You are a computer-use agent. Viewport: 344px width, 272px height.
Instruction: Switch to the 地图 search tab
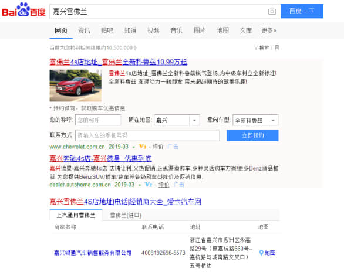pyautogui.click(x=222, y=30)
